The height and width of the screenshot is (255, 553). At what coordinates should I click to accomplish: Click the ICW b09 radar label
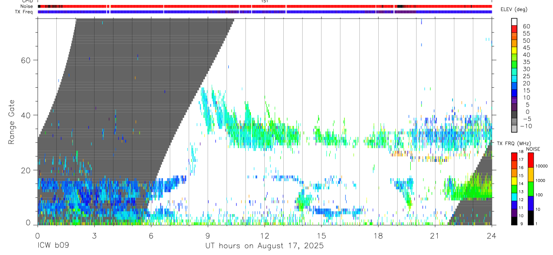tap(54, 246)
